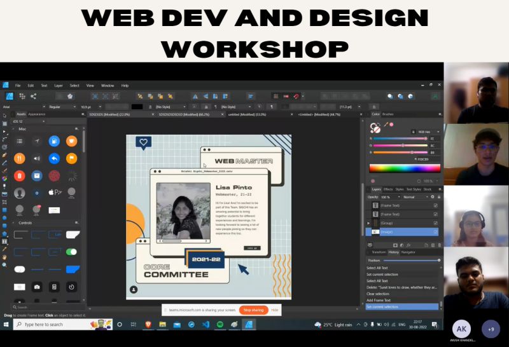Collapse the Misc asset subcategory
This screenshot has height=347, width=509.
tap(13, 129)
